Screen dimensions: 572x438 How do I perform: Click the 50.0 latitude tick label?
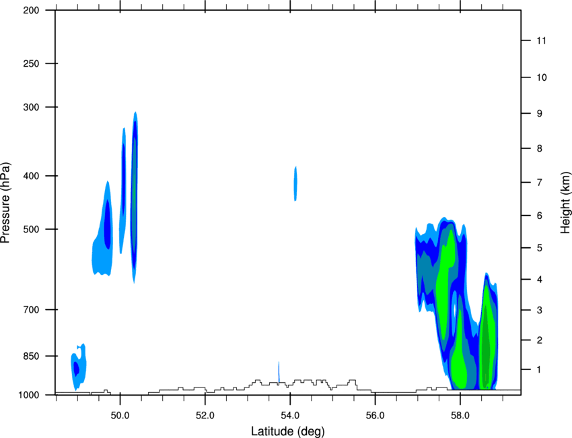tap(120, 416)
